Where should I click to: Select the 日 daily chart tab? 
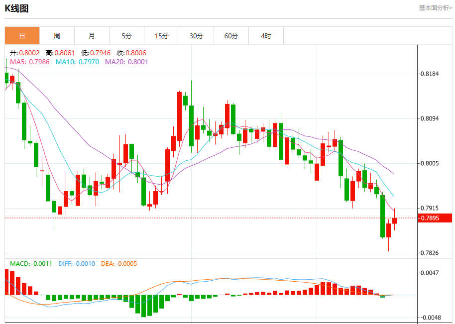pos(22,36)
